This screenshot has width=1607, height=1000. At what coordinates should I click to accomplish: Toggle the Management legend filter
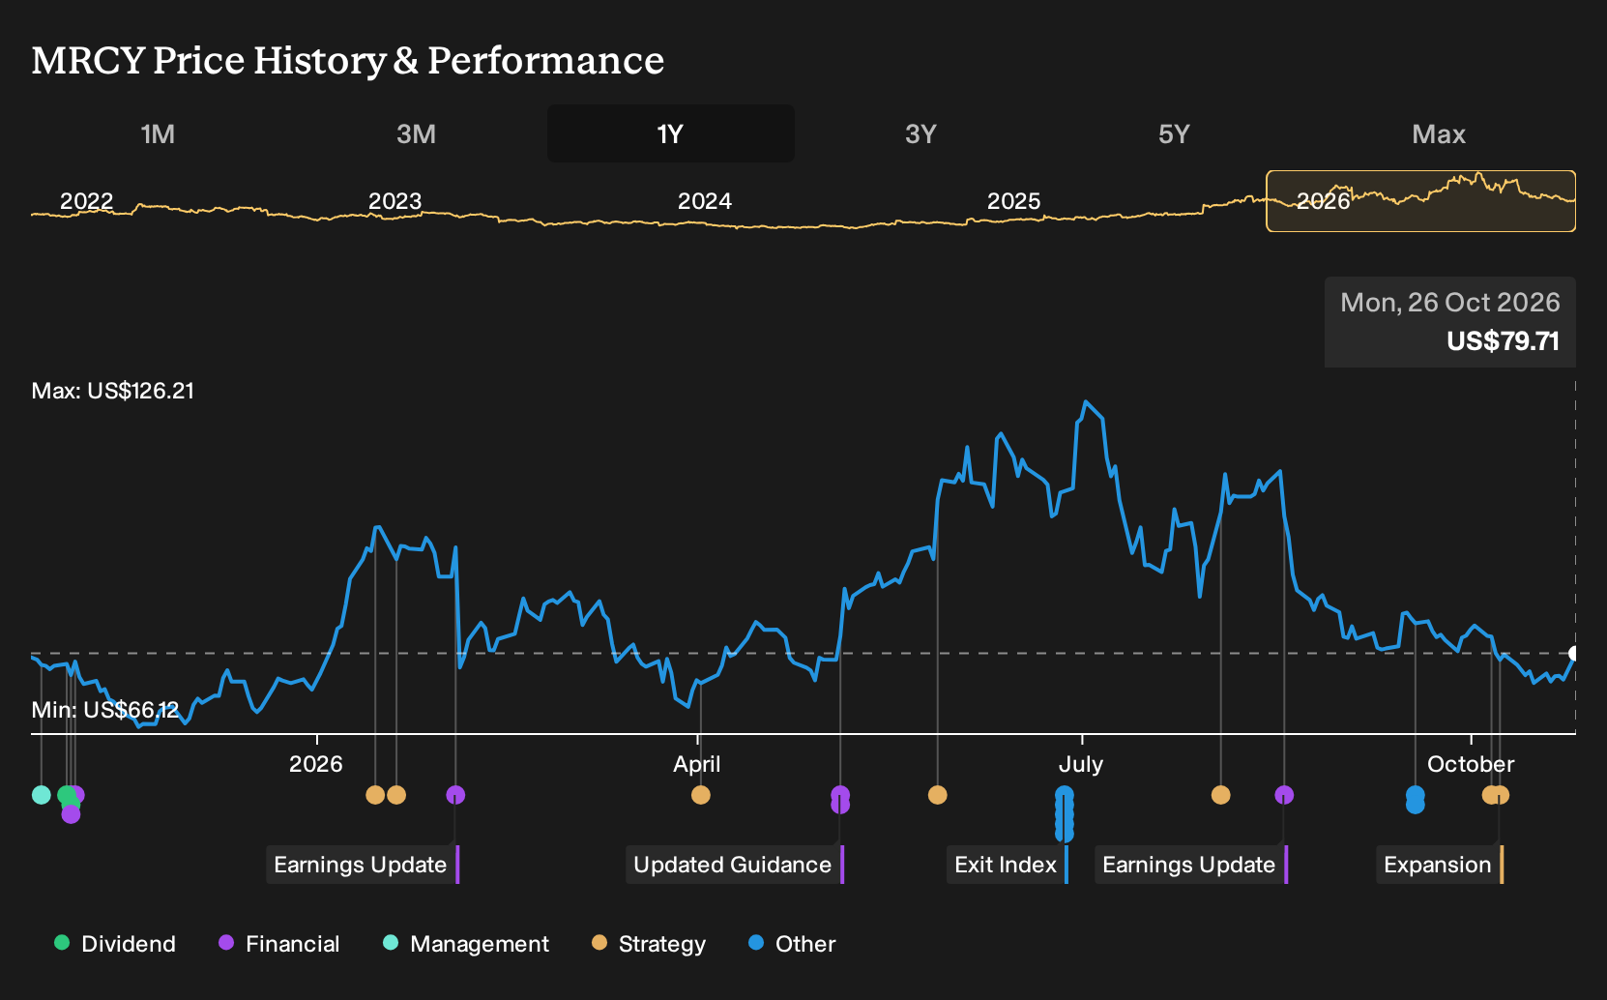(x=466, y=944)
